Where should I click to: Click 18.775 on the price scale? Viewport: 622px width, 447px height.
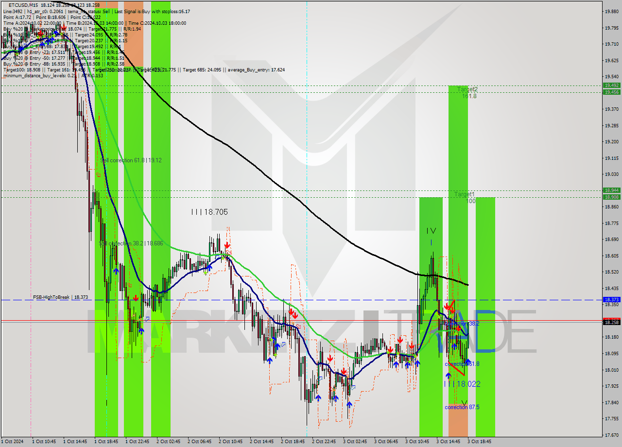pyautogui.click(x=611, y=223)
